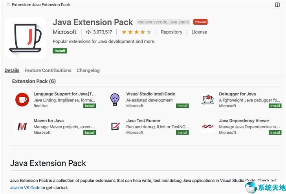Switch to the Changelog tab

pos(88,70)
